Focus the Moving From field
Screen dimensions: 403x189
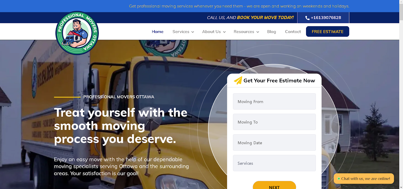tap(274, 101)
